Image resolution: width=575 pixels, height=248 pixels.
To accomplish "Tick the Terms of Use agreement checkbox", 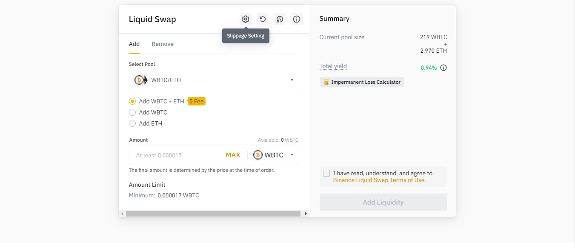I will 326,173.
